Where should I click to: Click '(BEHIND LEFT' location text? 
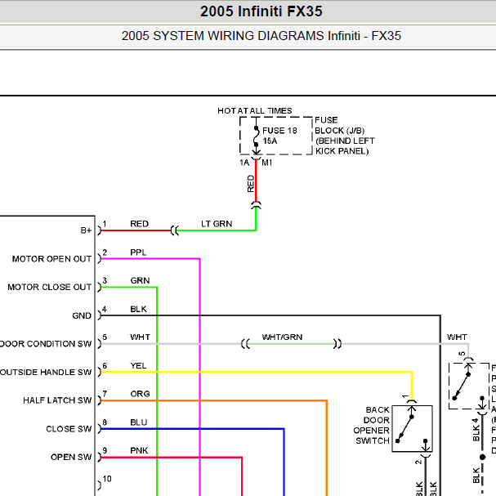pyautogui.click(x=345, y=141)
